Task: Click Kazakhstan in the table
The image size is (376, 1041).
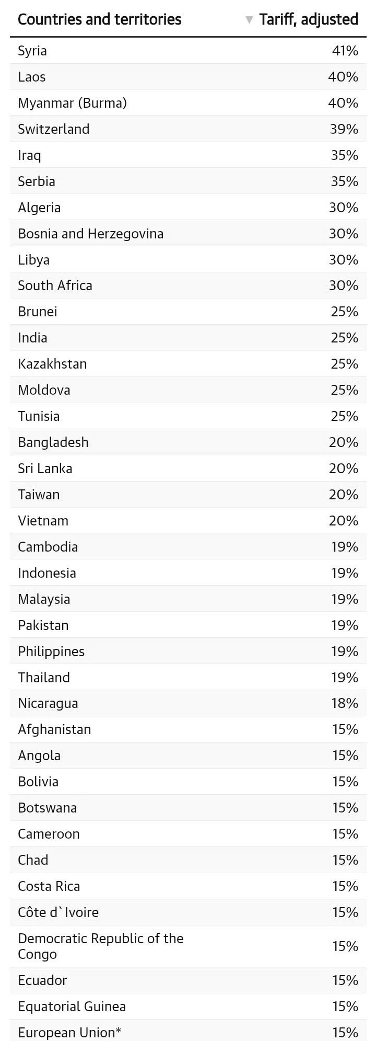Action: click(52, 364)
